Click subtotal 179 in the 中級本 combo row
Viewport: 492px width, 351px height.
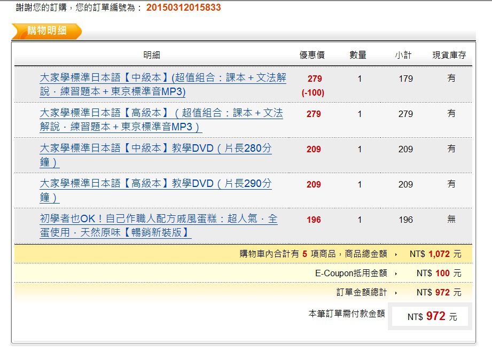coord(405,79)
